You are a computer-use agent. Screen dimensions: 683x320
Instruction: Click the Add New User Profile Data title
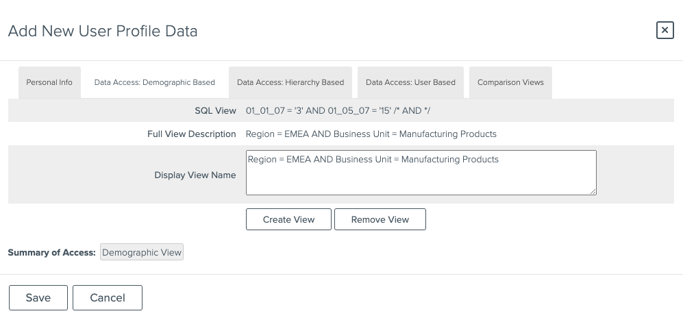coord(103,31)
